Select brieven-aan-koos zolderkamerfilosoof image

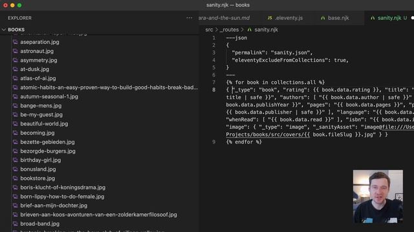pos(98,215)
